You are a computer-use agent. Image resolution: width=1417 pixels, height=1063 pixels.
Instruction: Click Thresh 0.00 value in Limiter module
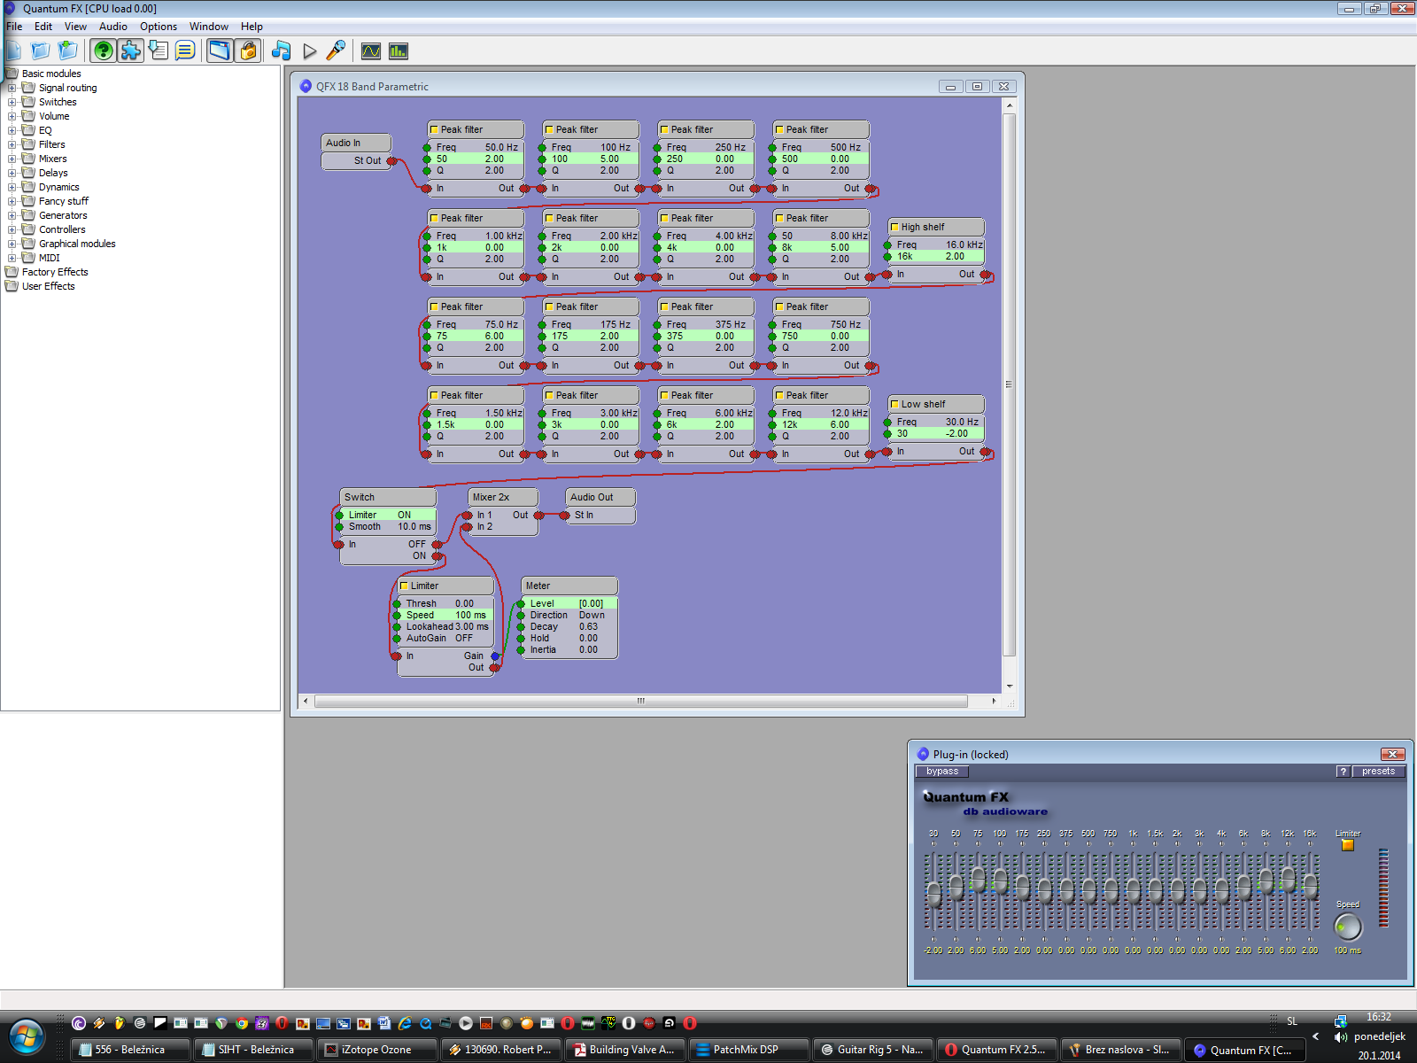pyautogui.click(x=464, y=603)
